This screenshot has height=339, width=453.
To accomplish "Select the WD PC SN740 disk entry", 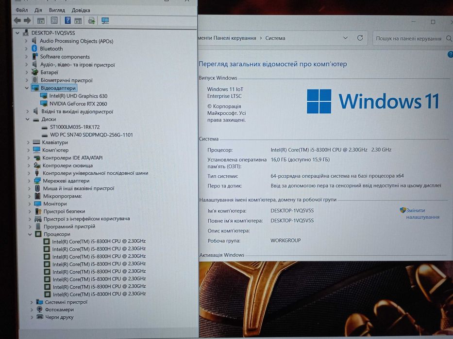I will click(x=91, y=135).
